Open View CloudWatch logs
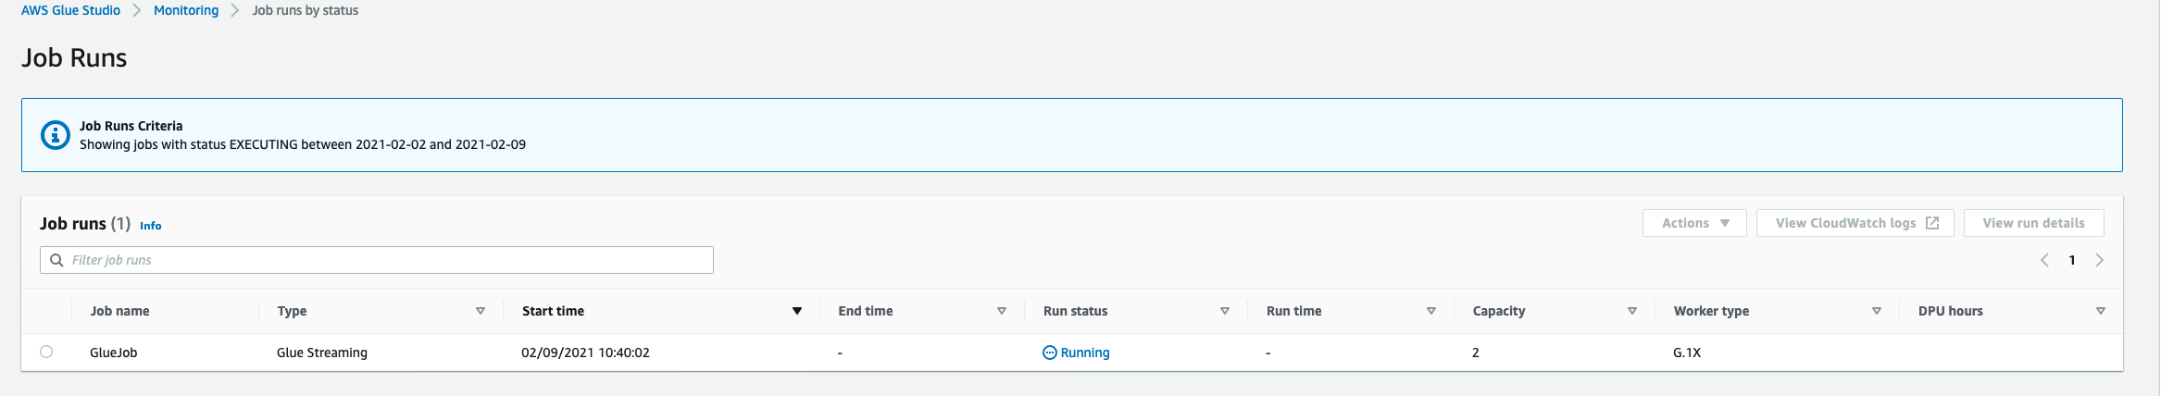2161x396 pixels. (x=1845, y=223)
